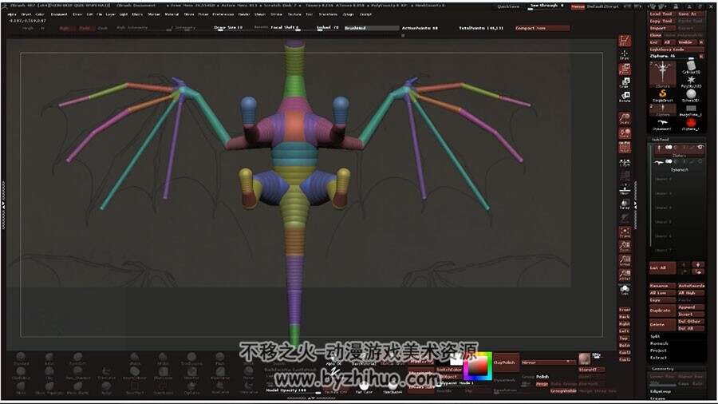Viewport: 718px width, 404px height.
Task: Click the QuickSave button
Action: pos(508,6)
